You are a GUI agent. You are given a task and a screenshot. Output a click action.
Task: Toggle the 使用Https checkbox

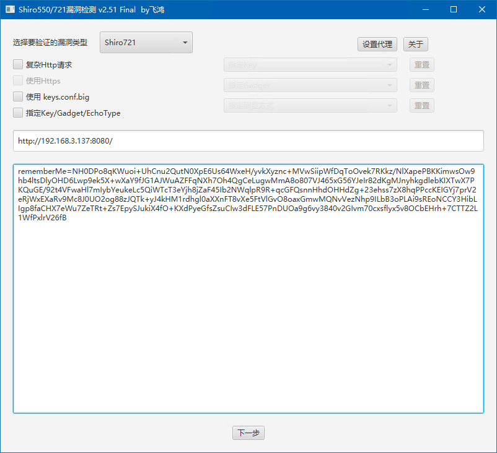pyautogui.click(x=18, y=80)
